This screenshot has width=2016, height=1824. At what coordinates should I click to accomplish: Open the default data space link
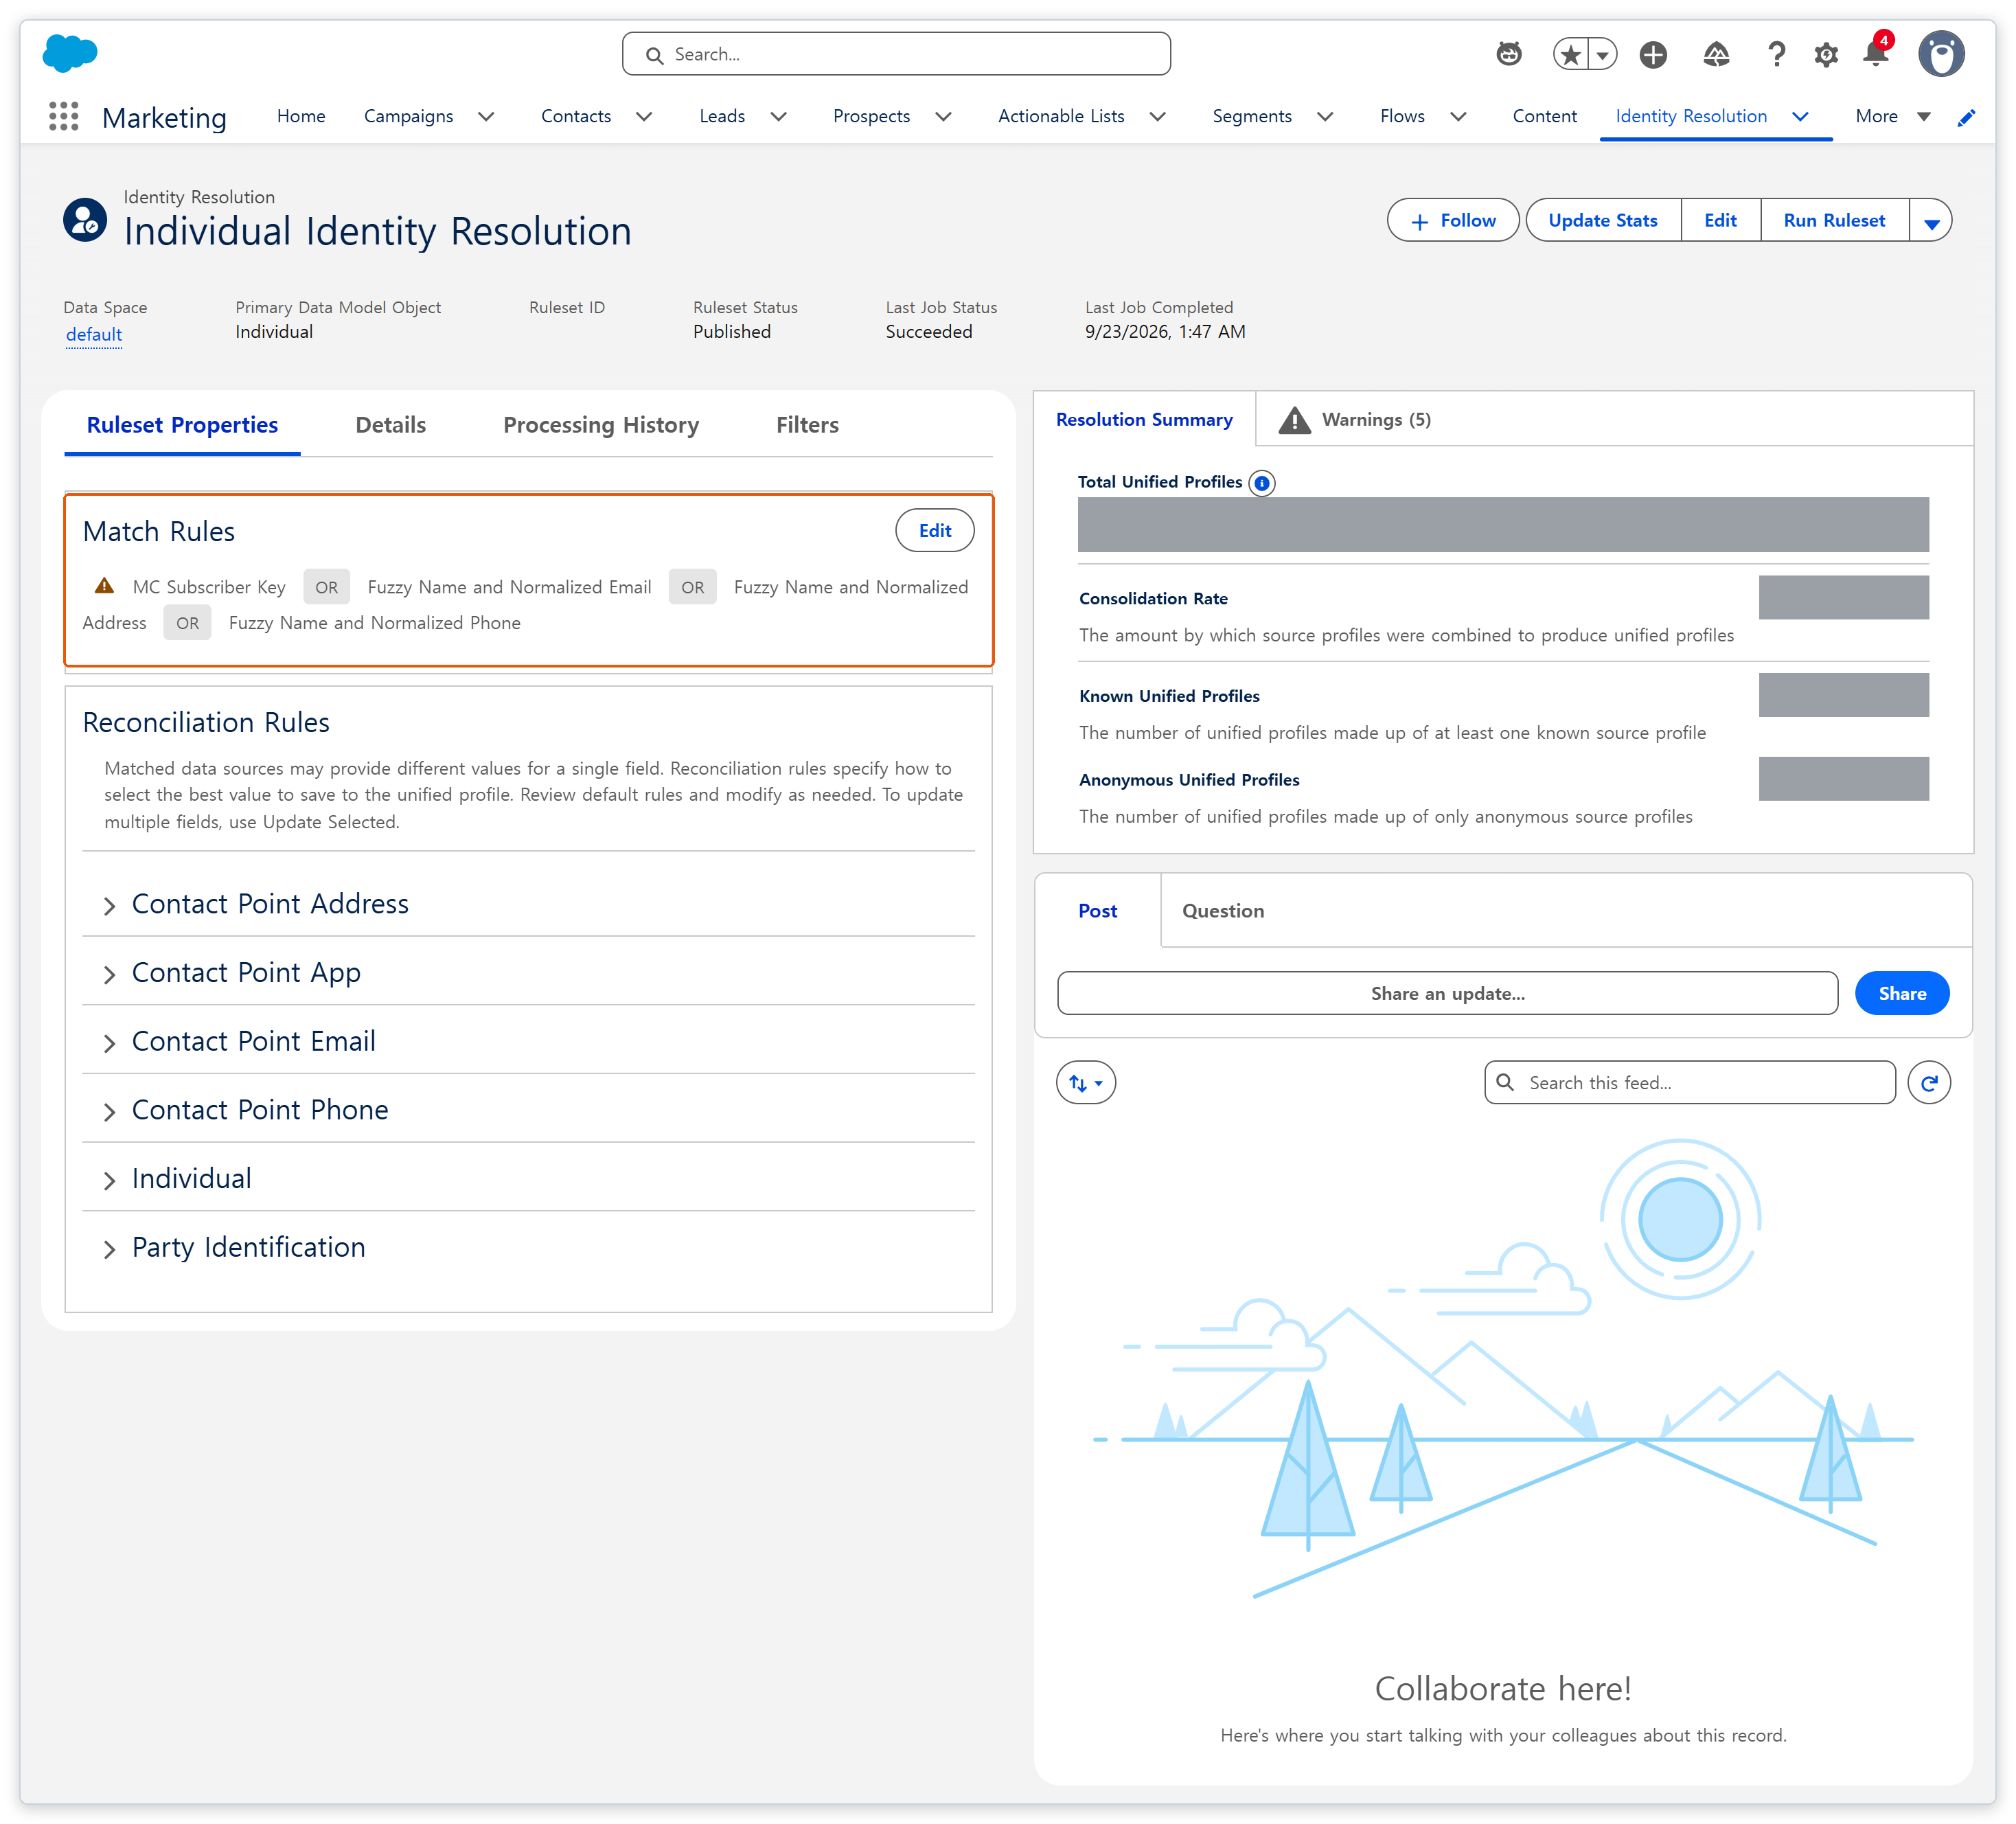coord(94,335)
